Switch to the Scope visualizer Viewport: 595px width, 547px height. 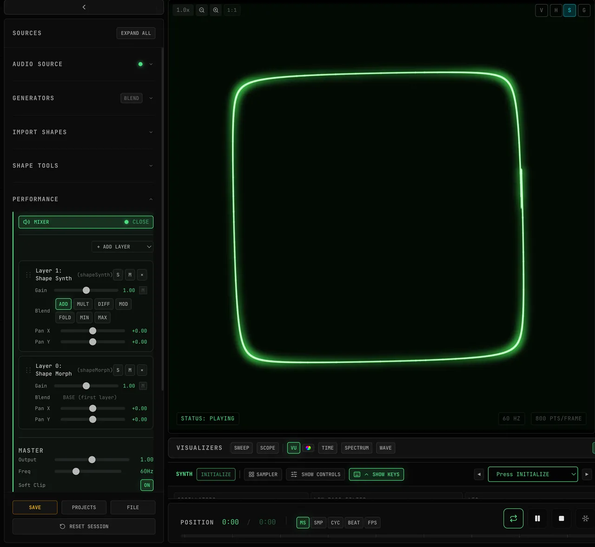pos(268,448)
